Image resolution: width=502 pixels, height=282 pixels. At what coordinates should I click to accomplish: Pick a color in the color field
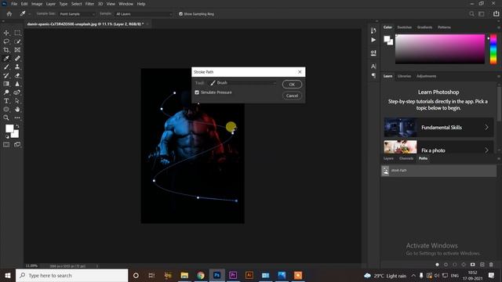[x=440, y=49]
